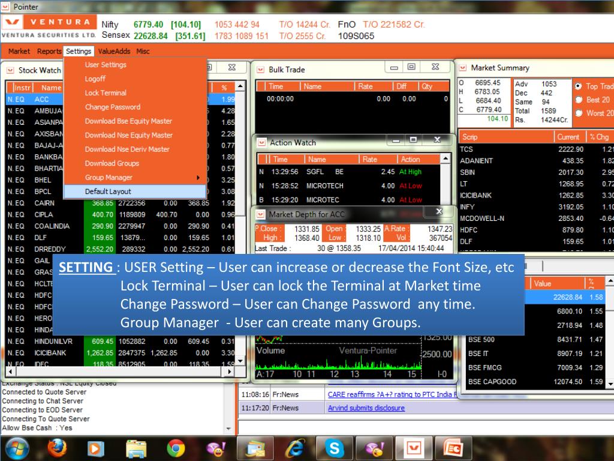Expand the Group Manager submenu arrow

point(198,178)
